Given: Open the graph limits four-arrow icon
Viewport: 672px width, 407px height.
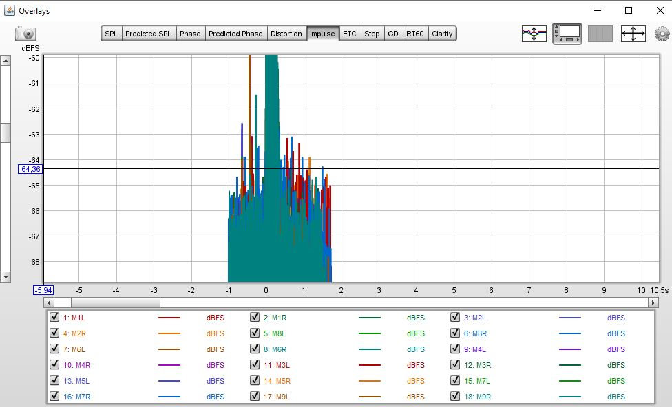Looking at the screenshot, I should point(633,34).
